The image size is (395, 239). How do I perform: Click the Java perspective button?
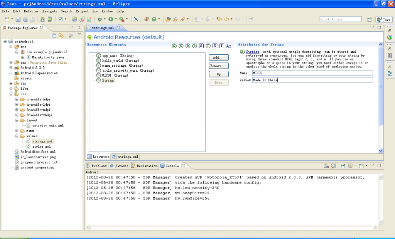click(x=384, y=19)
